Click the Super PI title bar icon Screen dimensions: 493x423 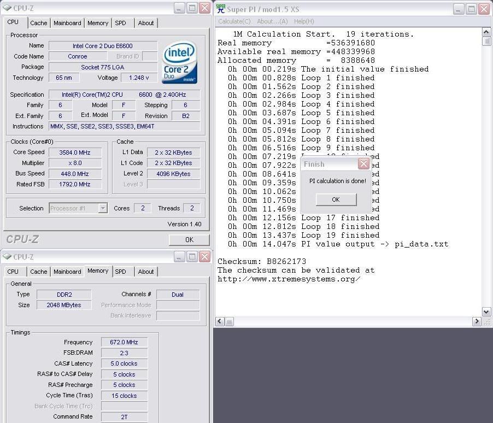(x=221, y=9)
